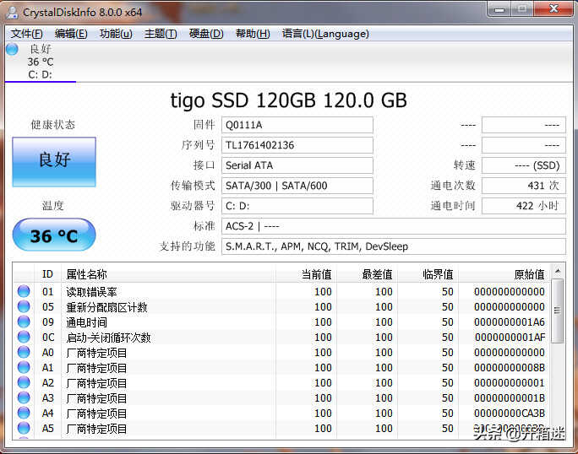Click the interface field Serial ATA
This screenshot has height=454, width=578.
click(x=297, y=165)
